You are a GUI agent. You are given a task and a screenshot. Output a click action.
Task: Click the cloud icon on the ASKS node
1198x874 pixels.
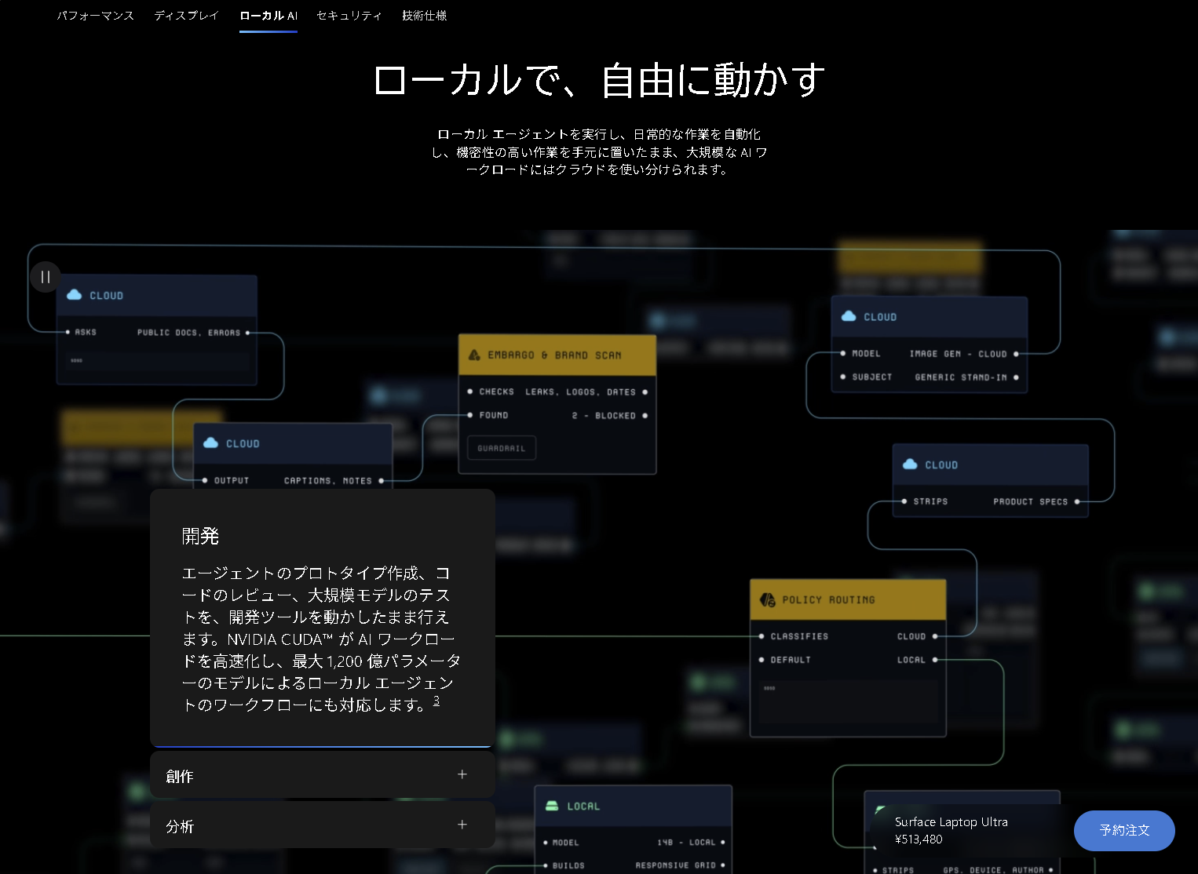tap(75, 295)
